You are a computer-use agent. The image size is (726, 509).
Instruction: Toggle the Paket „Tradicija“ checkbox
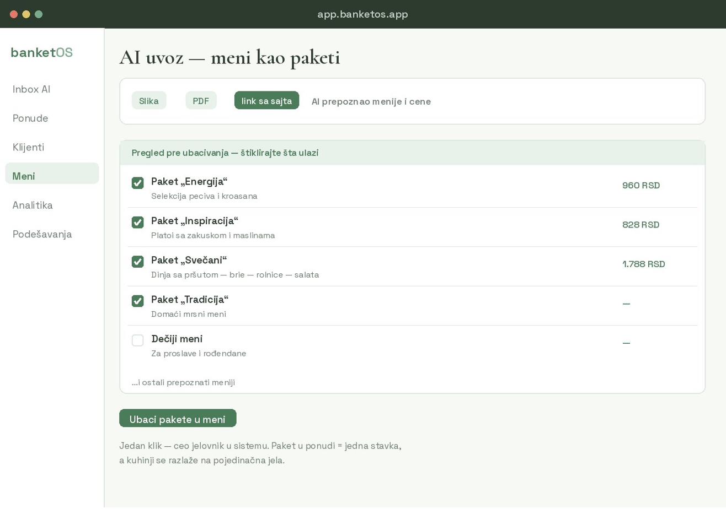pyautogui.click(x=137, y=301)
